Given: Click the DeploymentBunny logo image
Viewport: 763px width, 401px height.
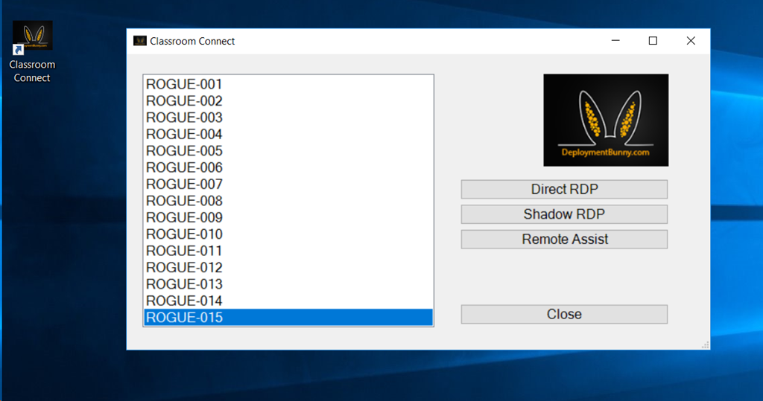Looking at the screenshot, I should click(605, 120).
